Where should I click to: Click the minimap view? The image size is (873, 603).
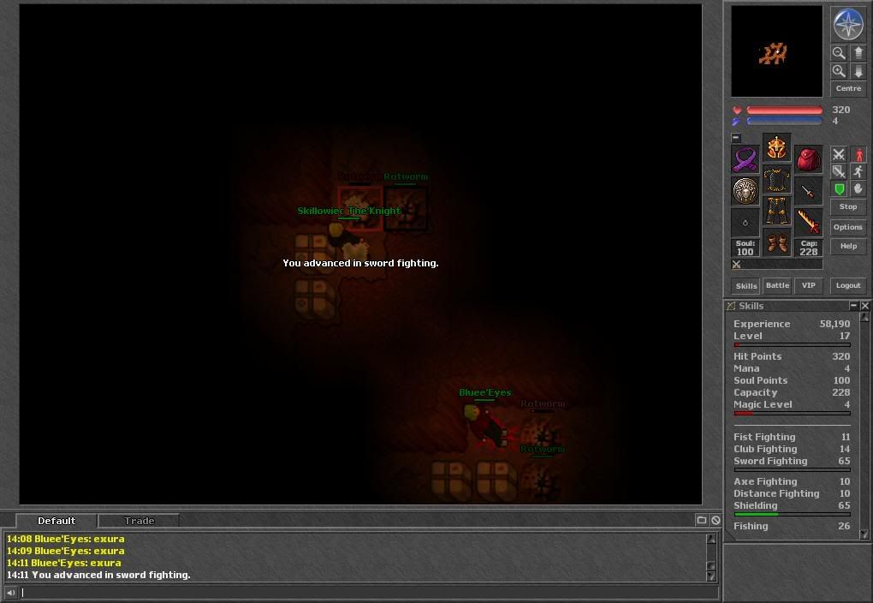pos(776,51)
